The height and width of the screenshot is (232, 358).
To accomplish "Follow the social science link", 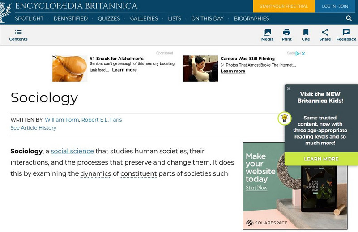I will pyautogui.click(x=72, y=151).
